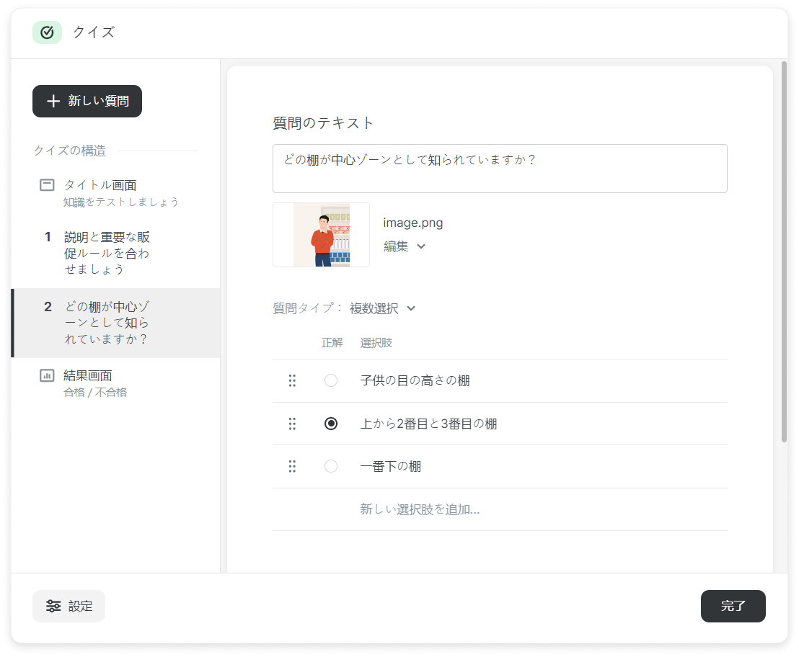Select radio for 上から2番目と3番目の棚
The image size is (799, 657).
[331, 424]
